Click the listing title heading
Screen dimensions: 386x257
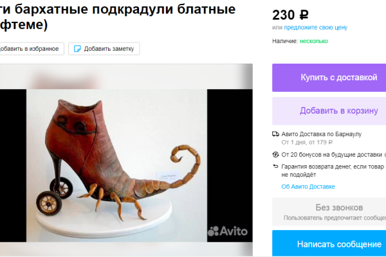118,17
